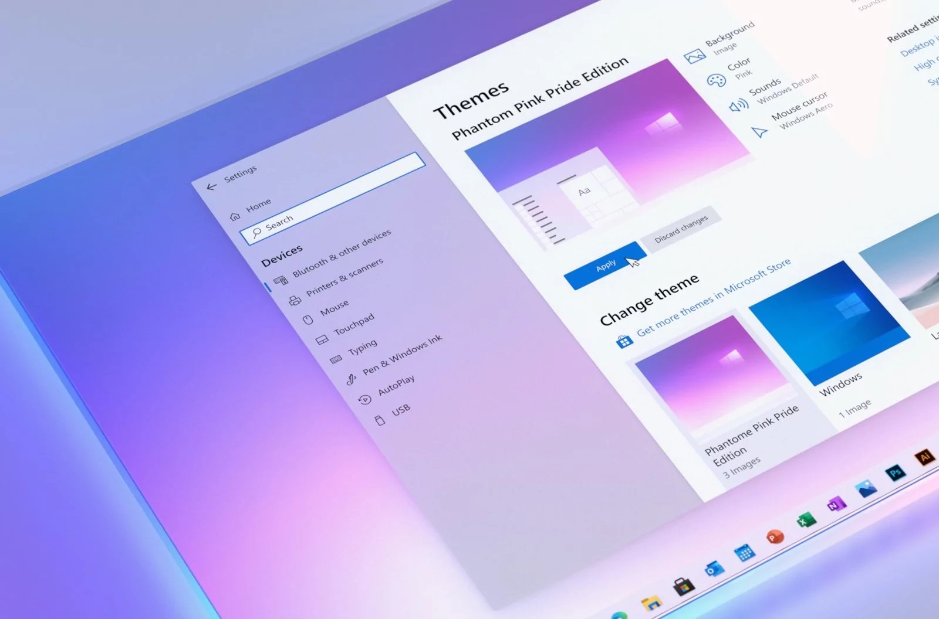Open the Background image setting icon
This screenshot has height=619, width=939.
[695, 57]
